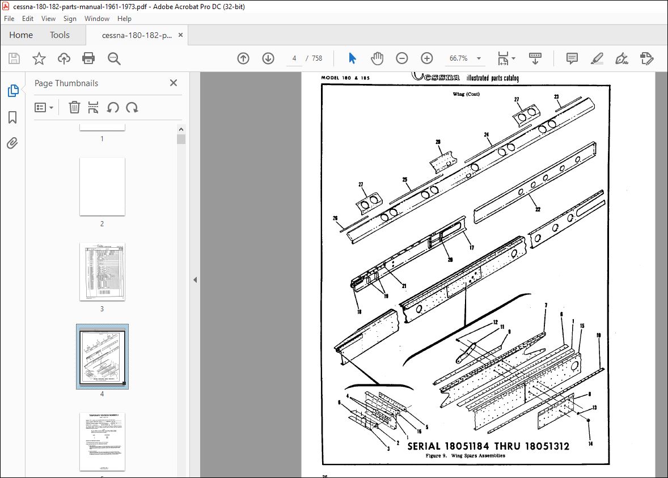Add a comment sticky note
668x478 pixels.
coord(572,58)
